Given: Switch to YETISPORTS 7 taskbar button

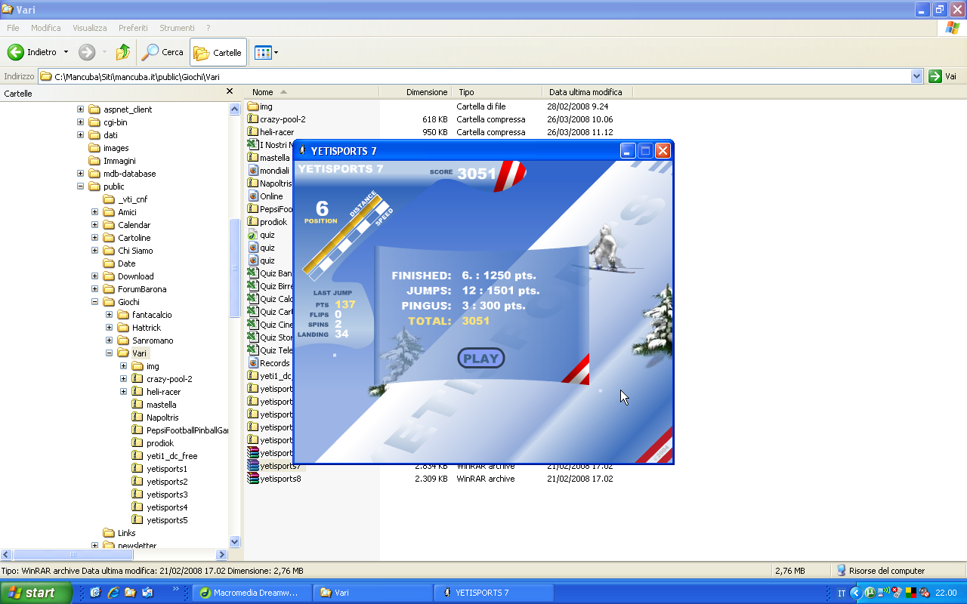Looking at the screenshot, I should pyautogui.click(x=494, y=593).
